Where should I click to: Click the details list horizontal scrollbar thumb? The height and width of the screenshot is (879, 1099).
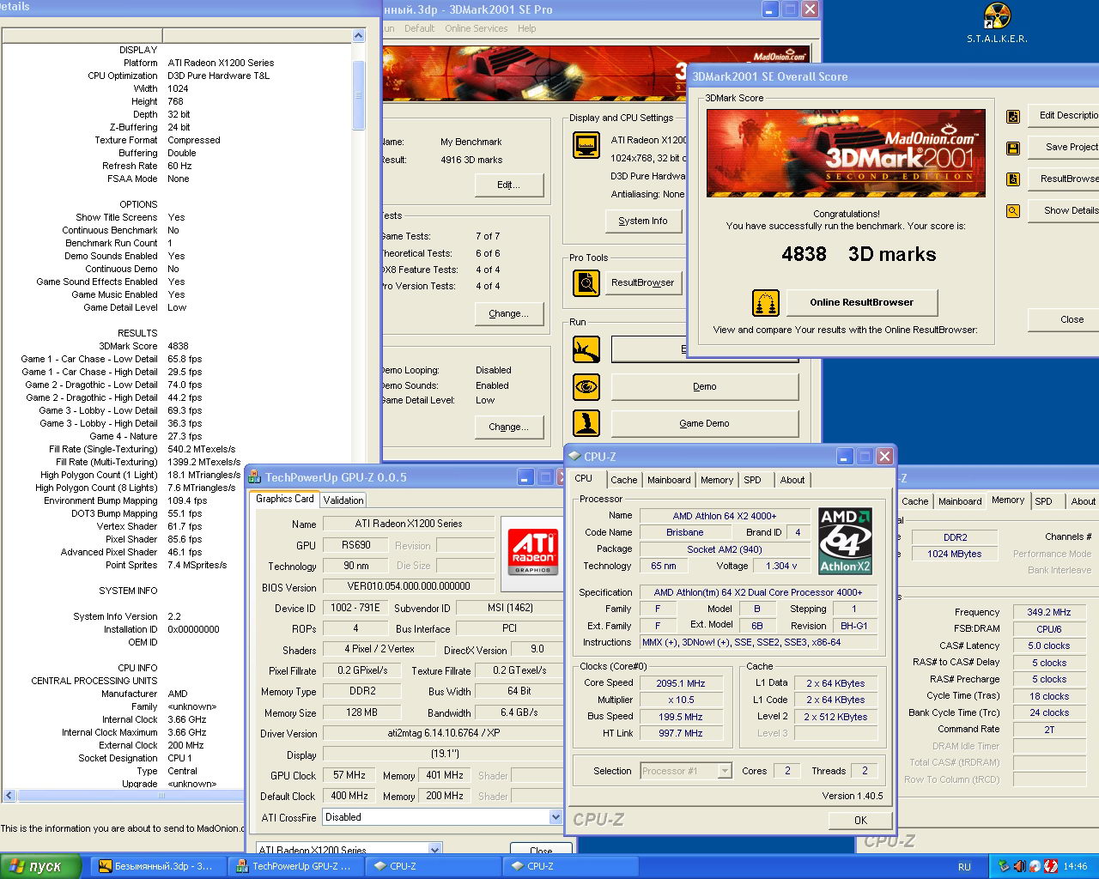click(161, 796)
